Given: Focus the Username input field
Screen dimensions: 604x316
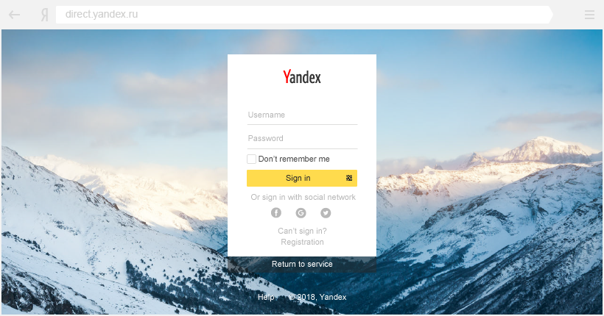Looking at the screenshot, I should coord(303,115).
